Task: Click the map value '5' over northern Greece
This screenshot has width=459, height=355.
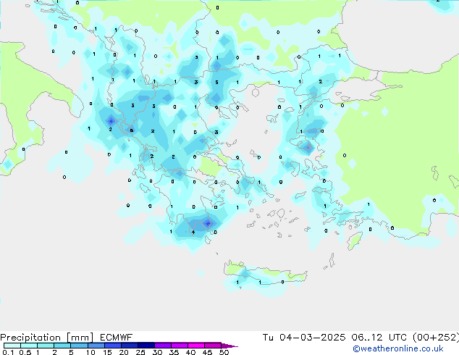Action: (216, 83)
